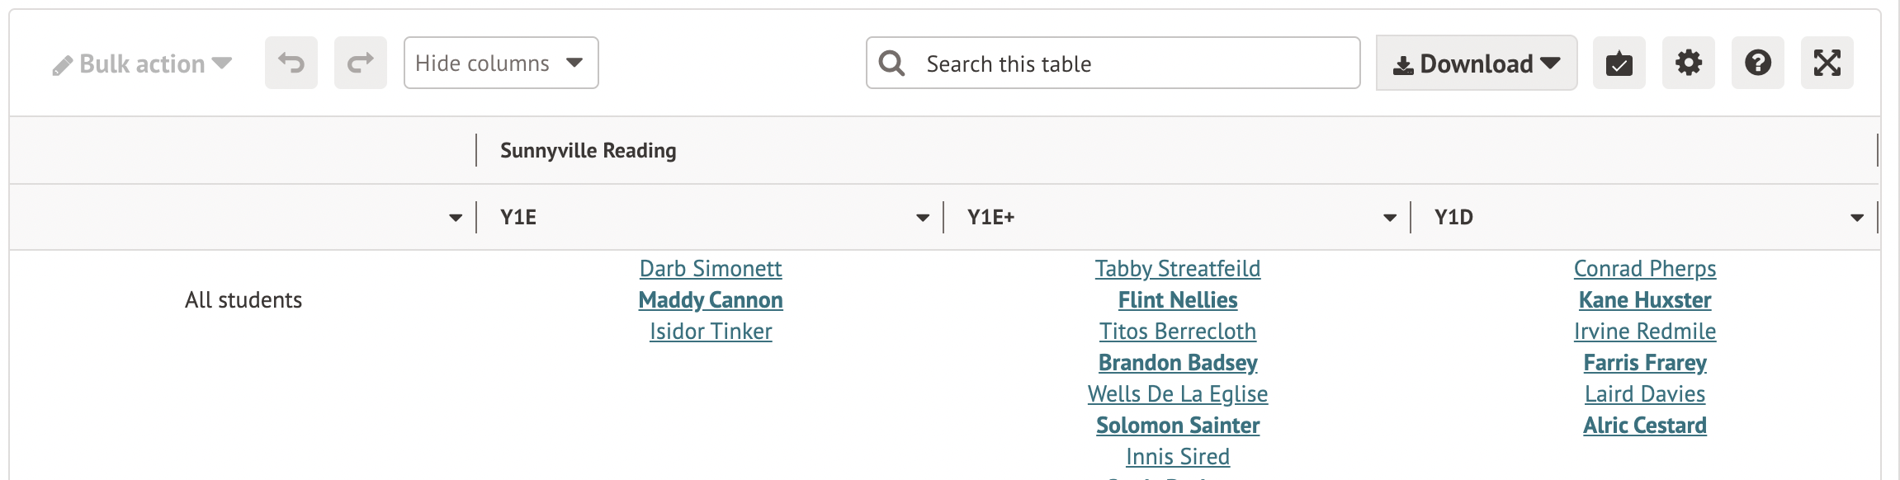Image resolution: width=1900 pixels, height=480 pixels.
Task: Open first column header dropdown arrow
Action: pos(455,218)
